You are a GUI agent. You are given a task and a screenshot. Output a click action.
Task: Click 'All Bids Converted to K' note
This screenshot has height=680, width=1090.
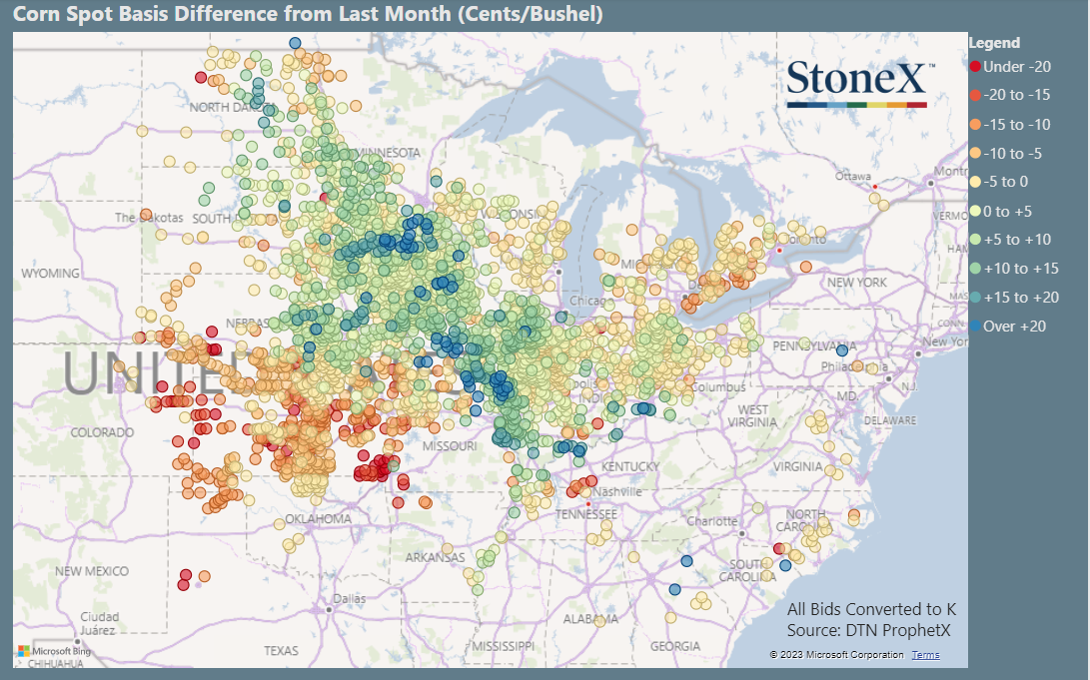(x=872, y=609)
